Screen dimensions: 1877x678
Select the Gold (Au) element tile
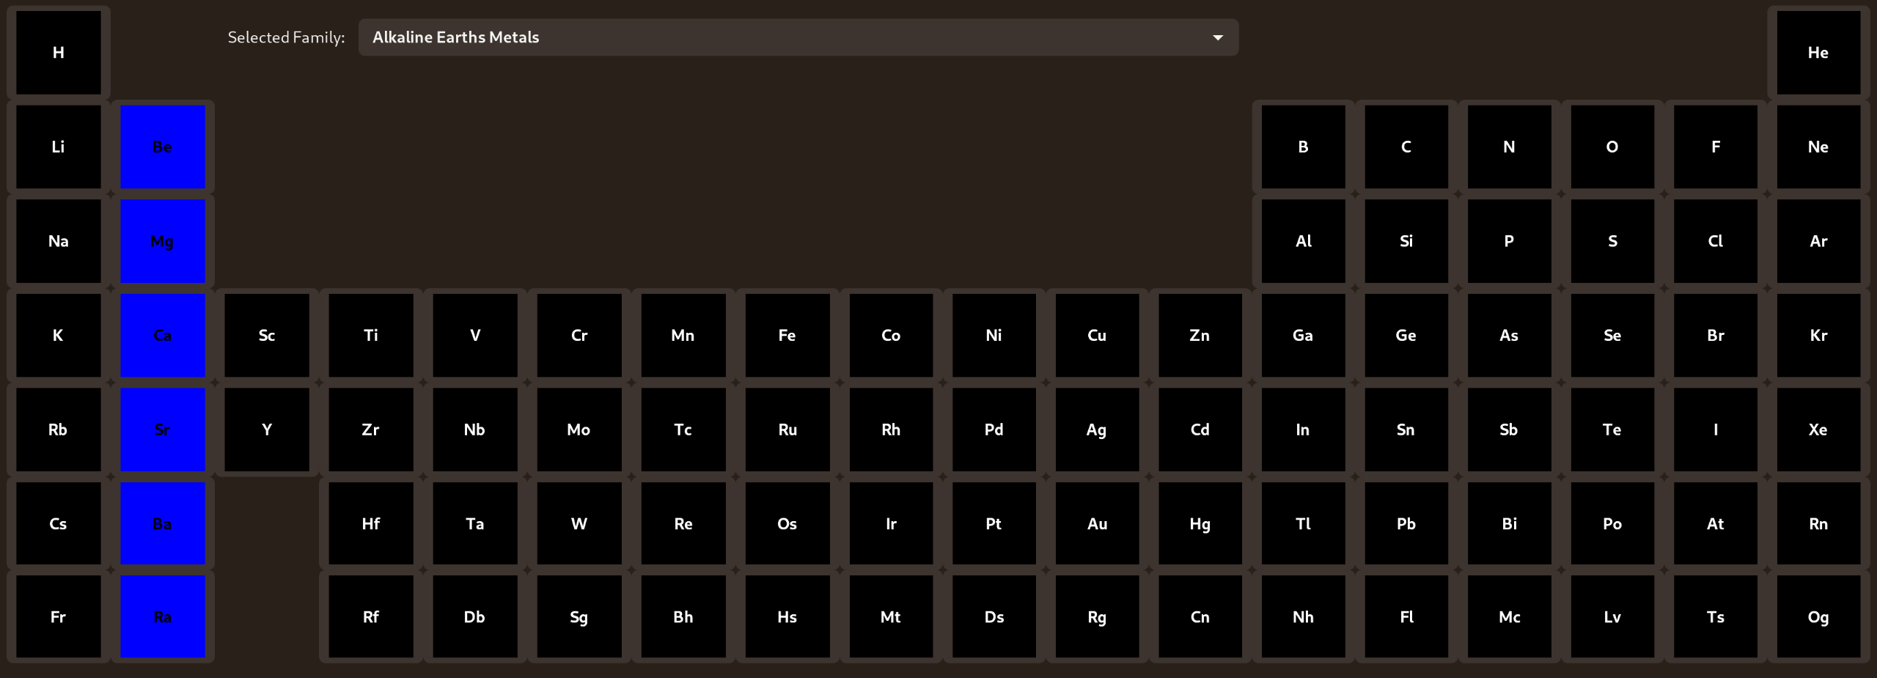pos(1097,523)
